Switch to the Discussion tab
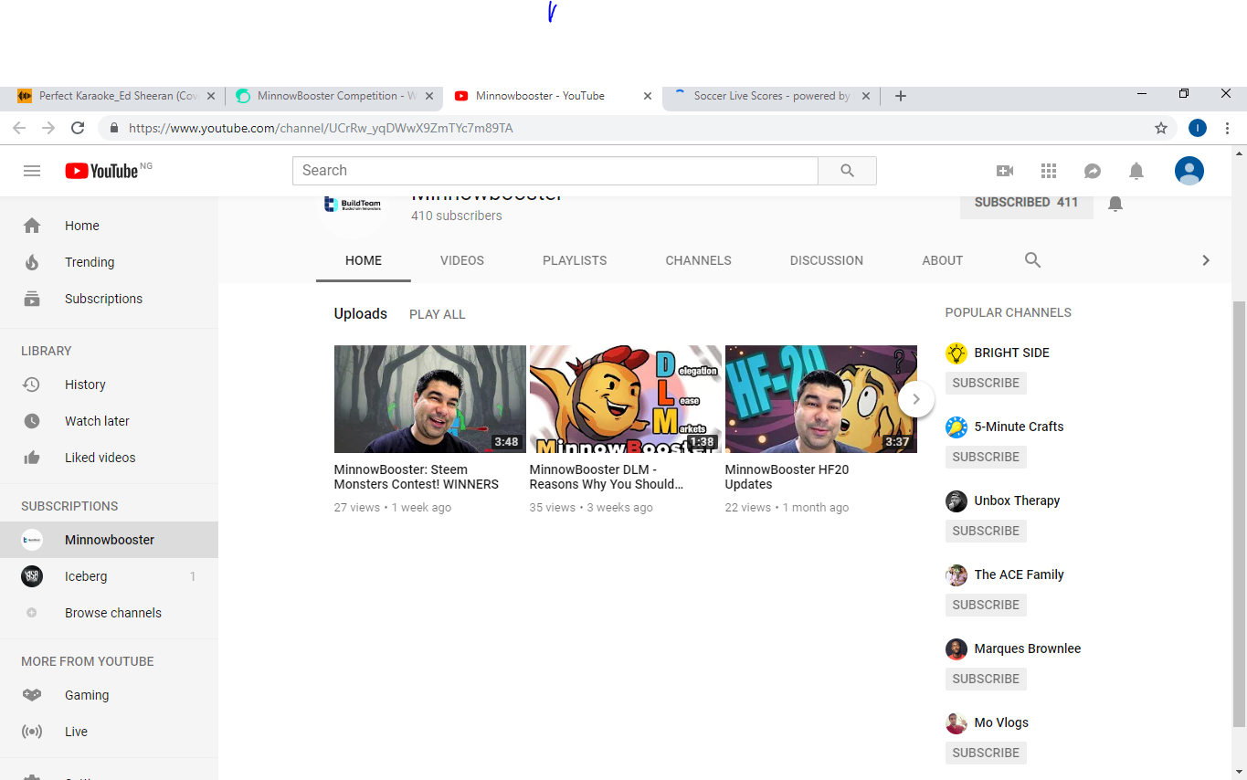 (827, 260)
